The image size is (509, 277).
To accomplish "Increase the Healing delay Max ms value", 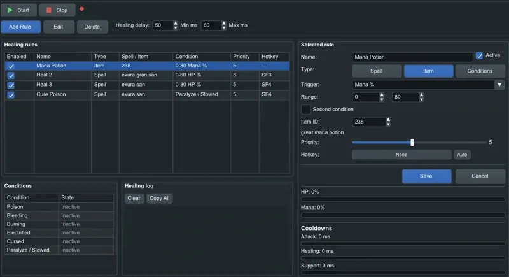I will pyautogui.click(x=224, y=23).
